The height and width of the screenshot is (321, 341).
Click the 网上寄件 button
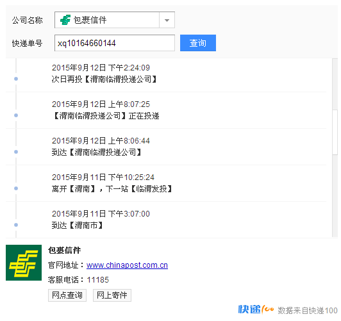112,295
